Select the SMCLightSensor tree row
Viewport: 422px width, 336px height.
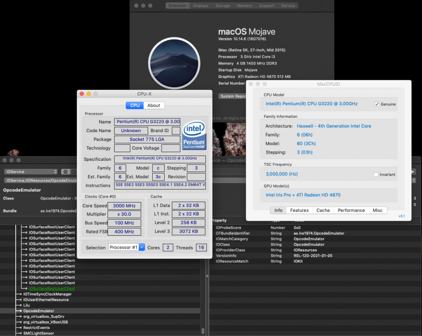[100, 333]
